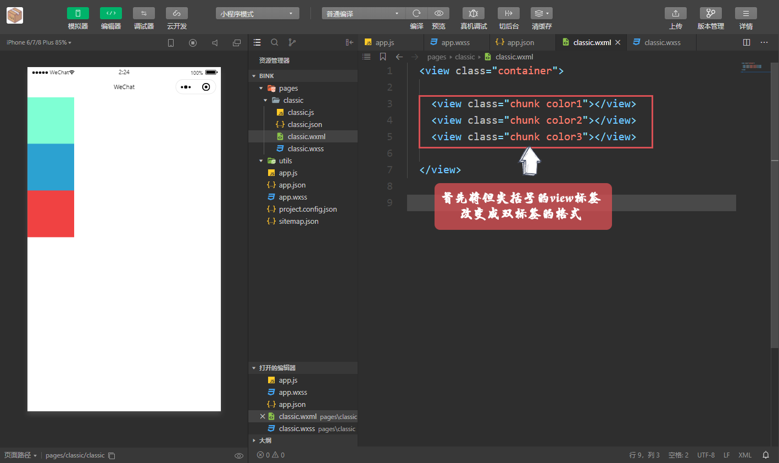Copy the page path pages/classic/classic
The image size is (779, 463).
click(112, 455)
